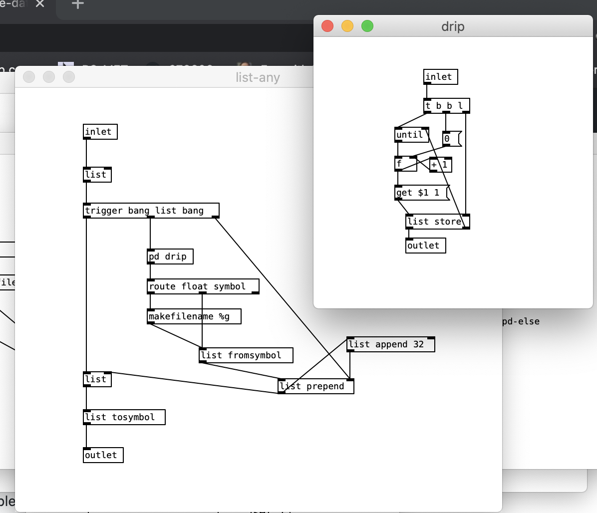Select the "t b b l" trigger object
Viewport: 597px width, 513px height.
(446, 105)
